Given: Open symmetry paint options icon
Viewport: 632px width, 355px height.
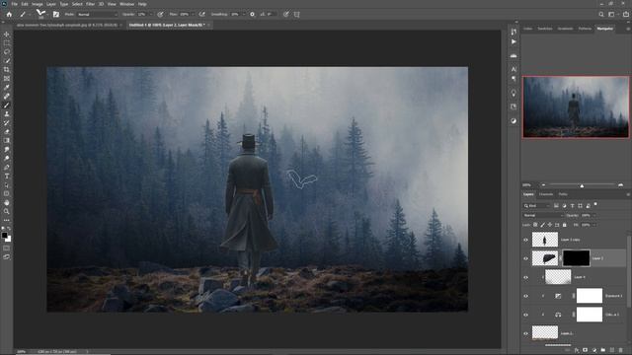Looking at the screenshot, I should (x=296, y=14).
